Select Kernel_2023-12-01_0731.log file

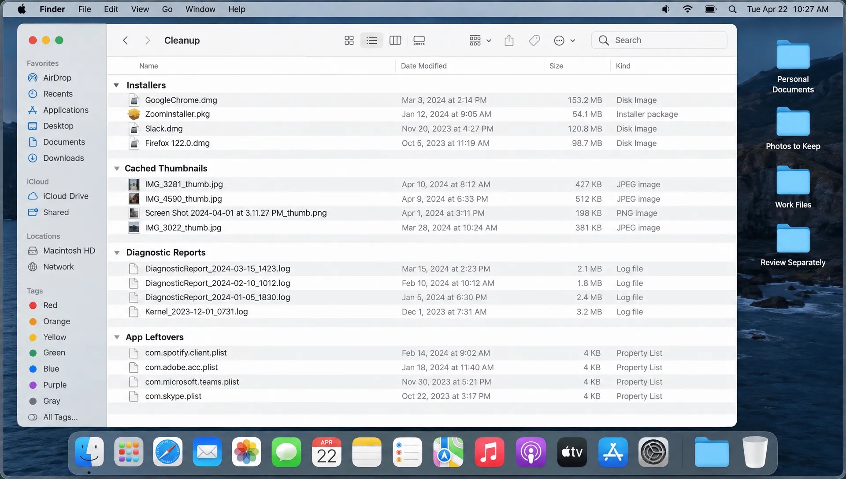coord(422,312)
